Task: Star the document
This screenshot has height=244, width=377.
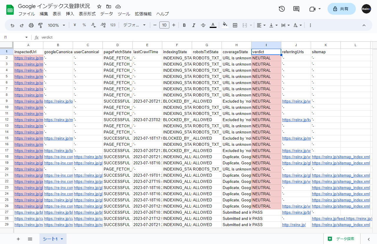Action: 99,6
